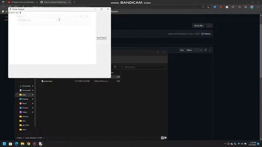Copy raw contents with the copy icon
Image resolution: width=262 pixels, height=147 pixels.
pos(206,50)
